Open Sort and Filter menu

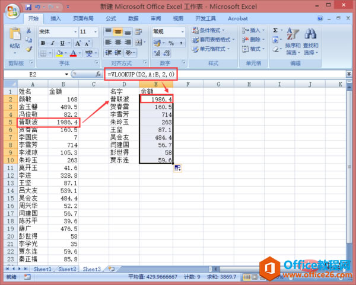(x=293, y=41)
